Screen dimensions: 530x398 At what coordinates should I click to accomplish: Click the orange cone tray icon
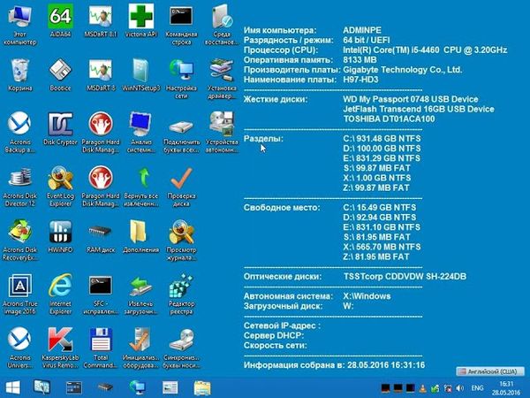coord(423,388)
